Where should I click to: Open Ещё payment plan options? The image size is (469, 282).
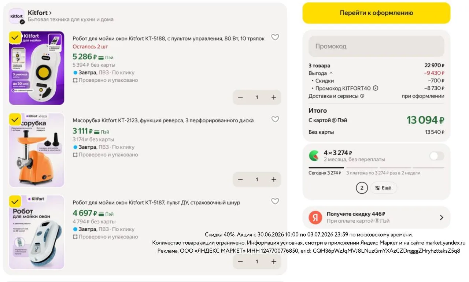384,188
